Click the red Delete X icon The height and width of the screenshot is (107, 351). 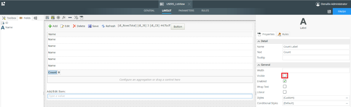click(75, 26)
